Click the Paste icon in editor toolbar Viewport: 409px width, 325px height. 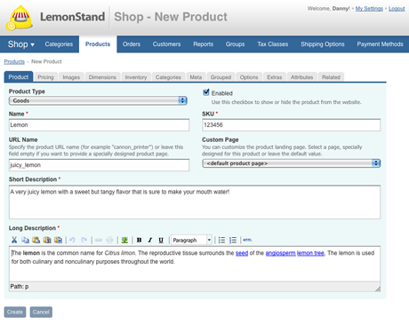[36, 240]
